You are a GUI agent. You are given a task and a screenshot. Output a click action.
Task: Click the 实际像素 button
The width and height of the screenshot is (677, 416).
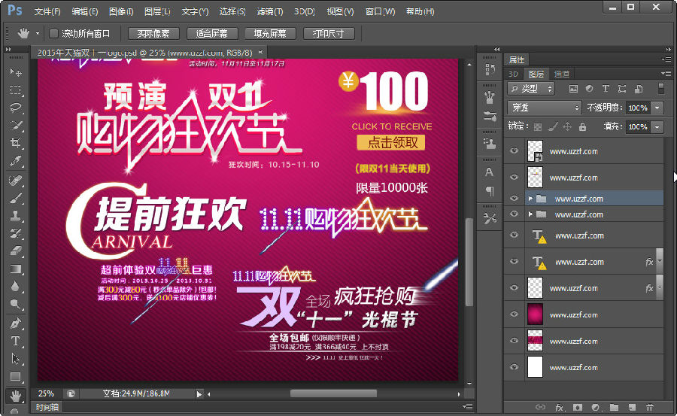(x=153, y=33)
